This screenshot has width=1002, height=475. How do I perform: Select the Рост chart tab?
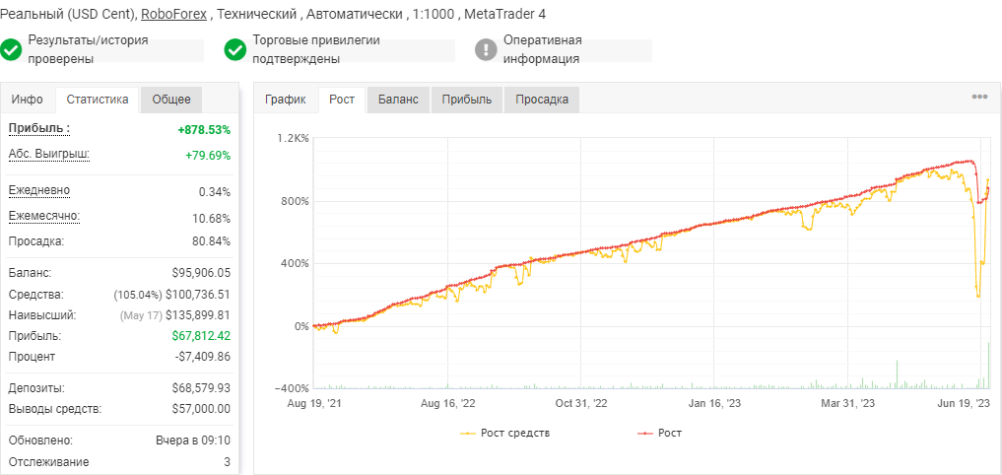pos(342,100)
